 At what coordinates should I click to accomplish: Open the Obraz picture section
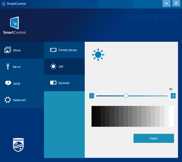(x=22, y=50)
